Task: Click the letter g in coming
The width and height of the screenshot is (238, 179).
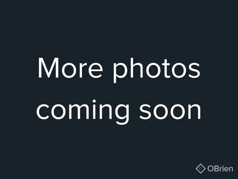Action: click(122, 114)
